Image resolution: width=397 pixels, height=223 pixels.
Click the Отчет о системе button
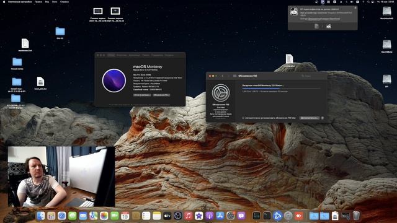142,95
